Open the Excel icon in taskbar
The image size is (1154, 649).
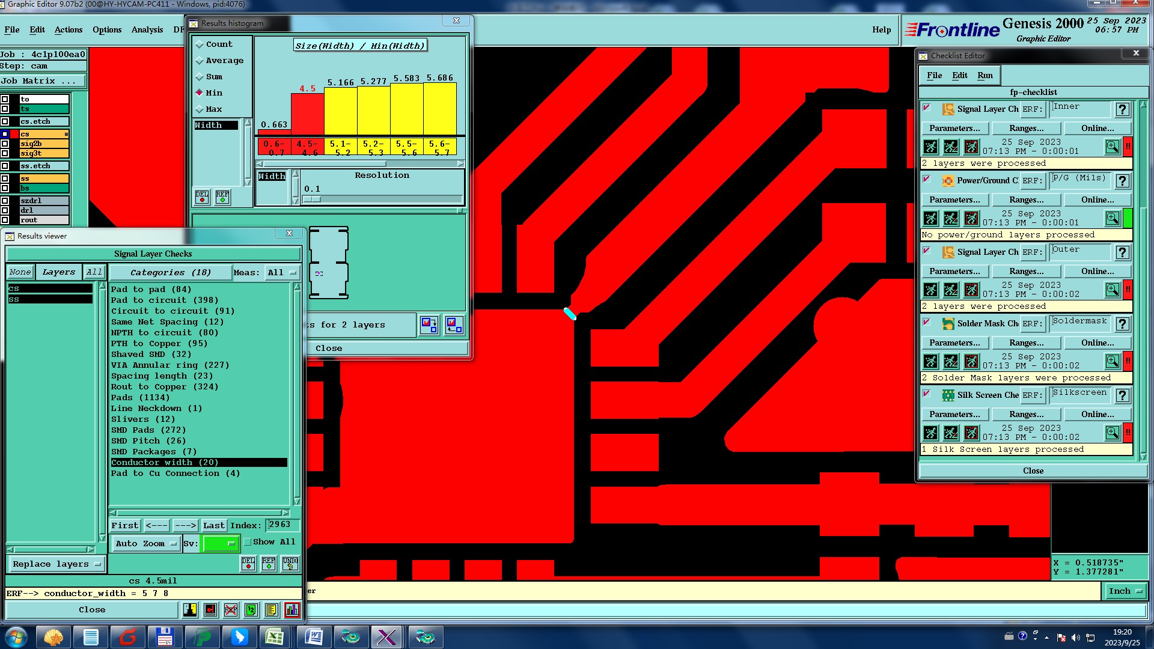275,636
